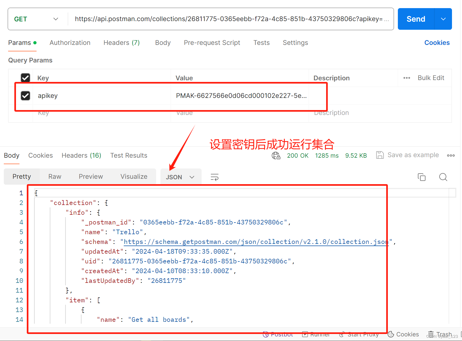Switch to the request Body tab
The height and width of the screenshot is (341, 462).
(x=163, y=43)
